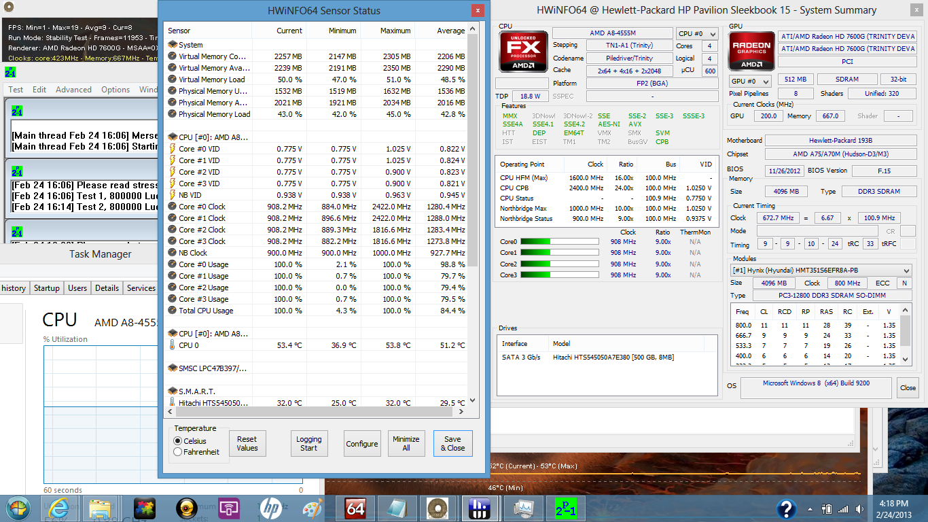
Task: Click the lightning icon beside Core #0 VID
Action: (x=172, y=149)
